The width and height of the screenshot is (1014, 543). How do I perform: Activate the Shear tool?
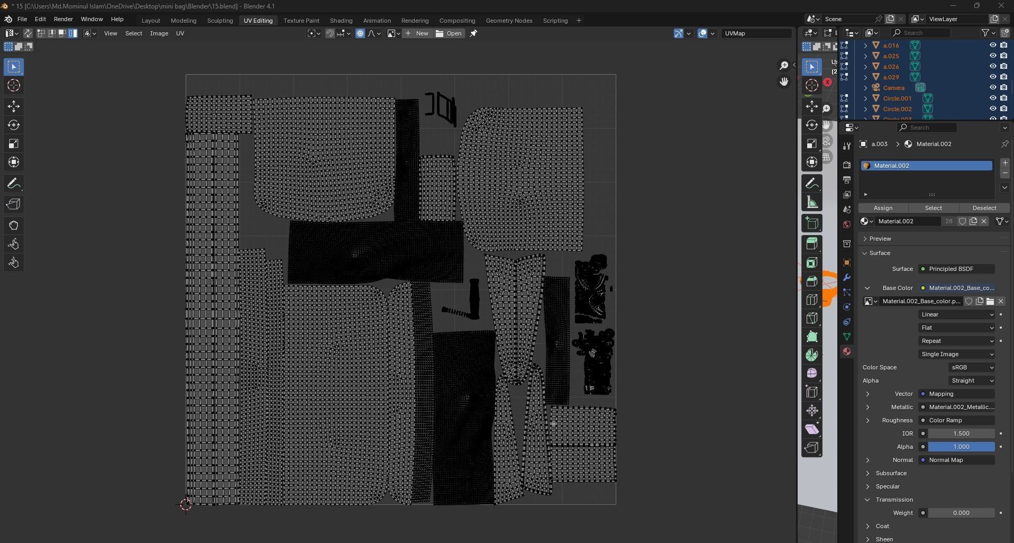[x=812, y=429]
